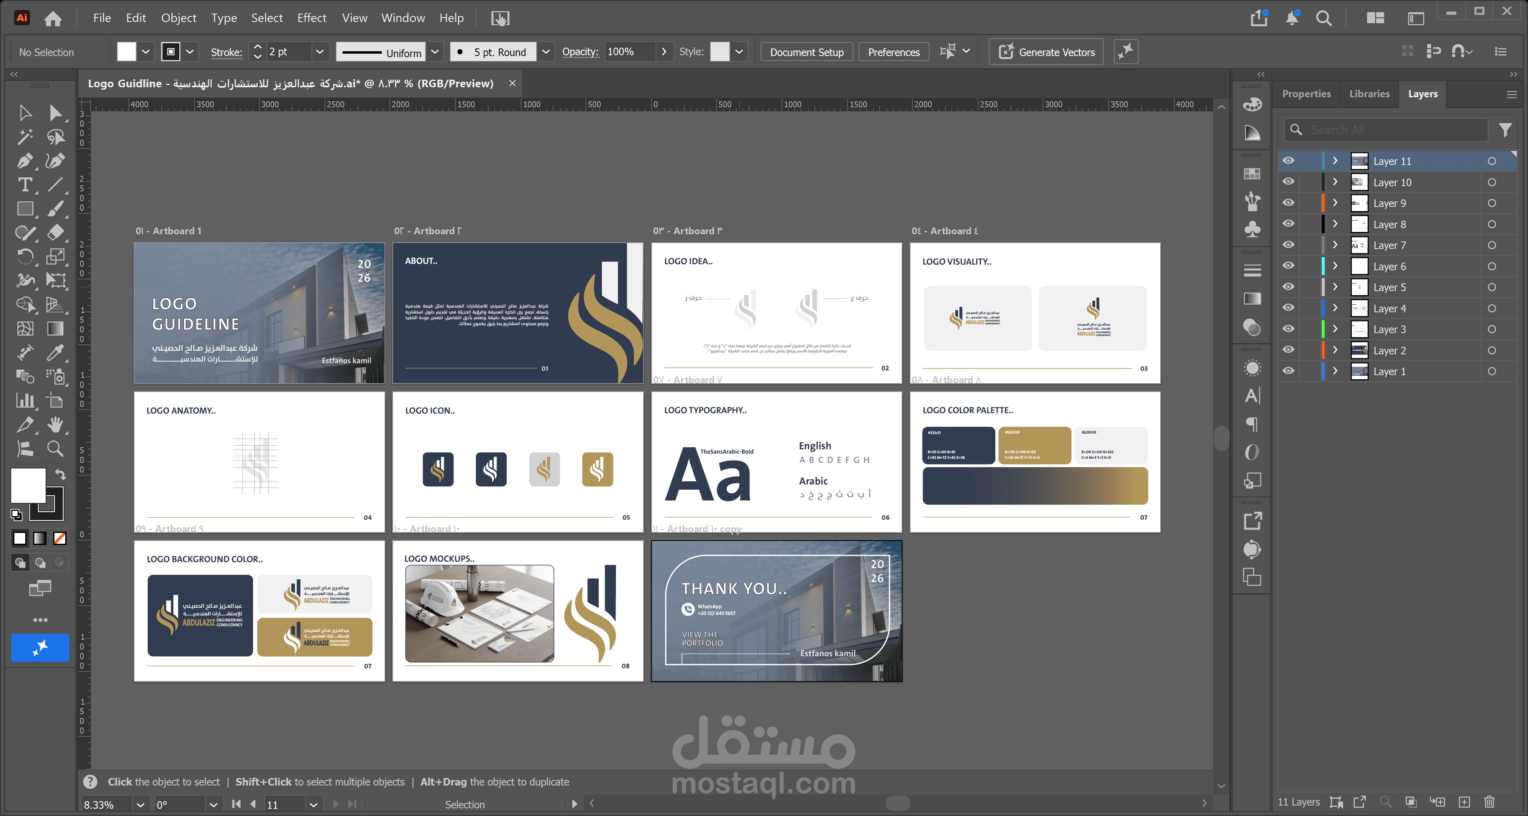Delete selection trash icon in Layers panel
The image size is (1528, 816).
click(1489, 802)
